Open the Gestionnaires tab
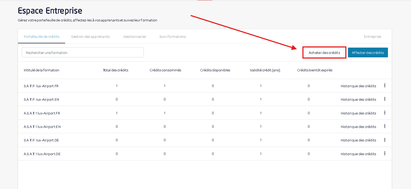The height and width of the screenshot is (189, 411). pos(135,37)
